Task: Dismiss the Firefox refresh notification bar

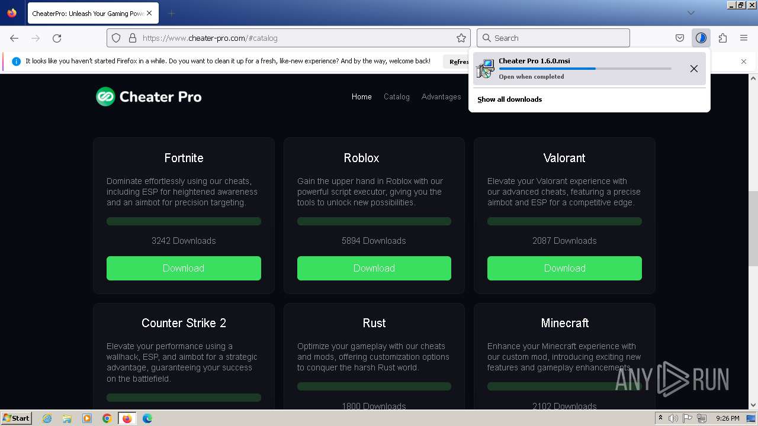Action: [x=744, y=62]
